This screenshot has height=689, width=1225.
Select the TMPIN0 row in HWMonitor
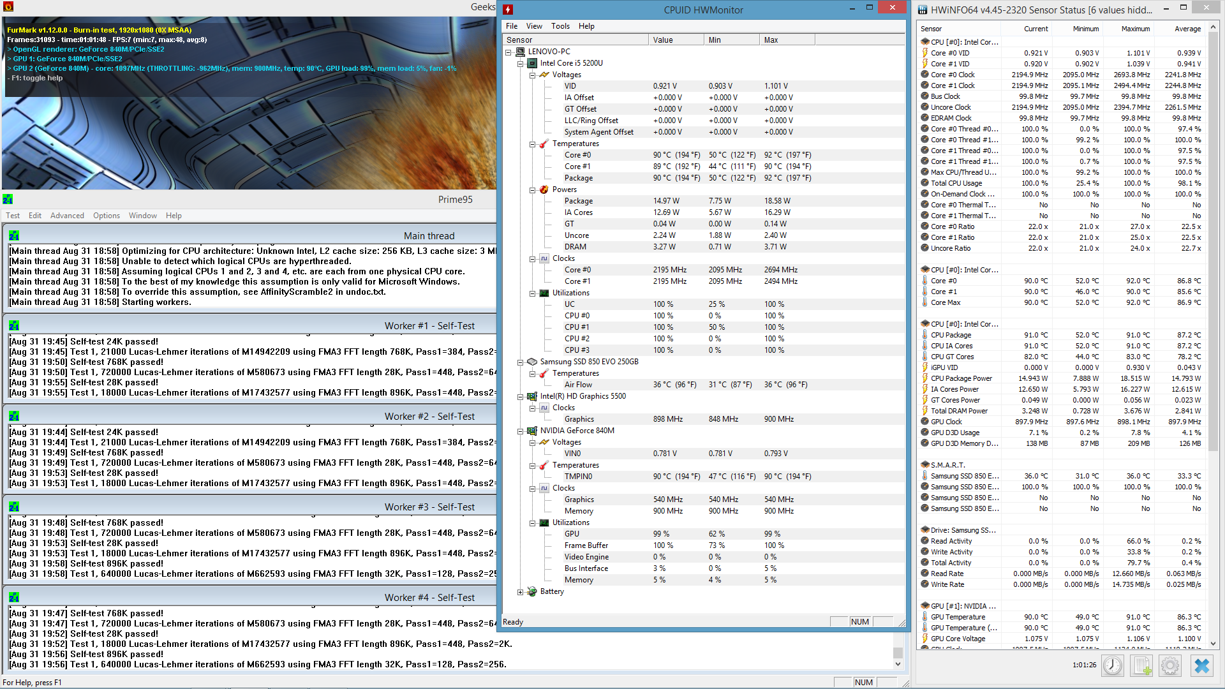click(704, 477)
